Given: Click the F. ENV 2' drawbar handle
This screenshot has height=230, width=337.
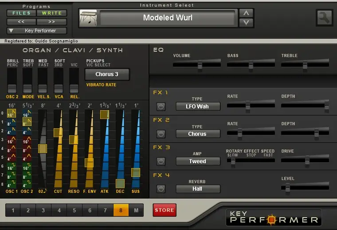Looking at the screenshot, I should pyautogui.click(x=89, y=163).
